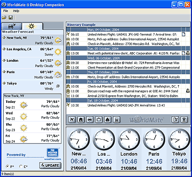Open the Help menu

(x=16, y=11)
